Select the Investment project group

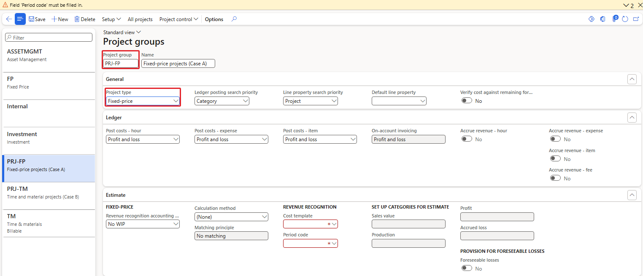pyautogui.click(x=49, y=141)
